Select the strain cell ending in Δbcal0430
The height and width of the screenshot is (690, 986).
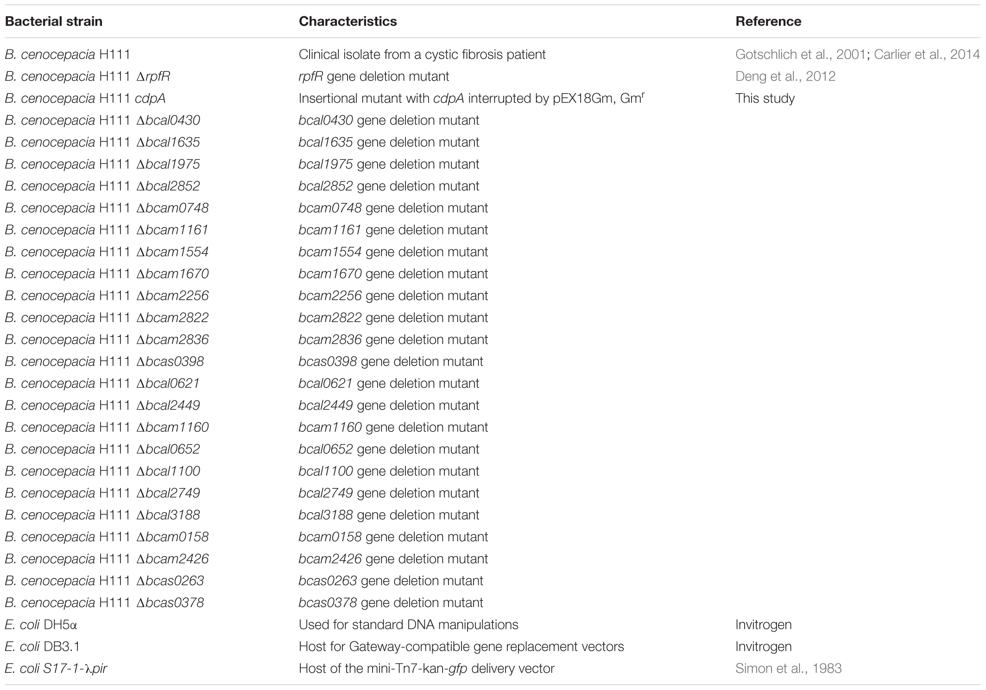pyautogui.click(x=102, y=120)
